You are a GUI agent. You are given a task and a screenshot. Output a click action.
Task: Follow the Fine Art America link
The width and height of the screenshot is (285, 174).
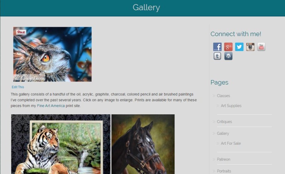(x=51, y=106)
